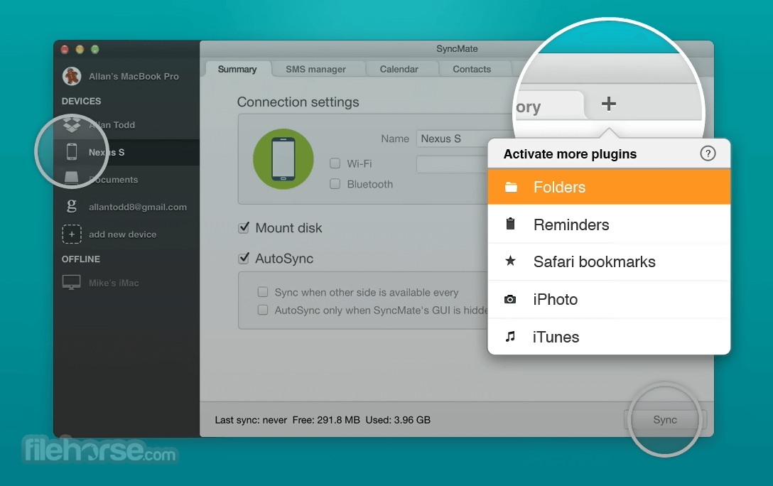The image size is (773, 486).
Task: Select Allan Todd in devices list
Action: pyautogui.click(x=126, y=125)
